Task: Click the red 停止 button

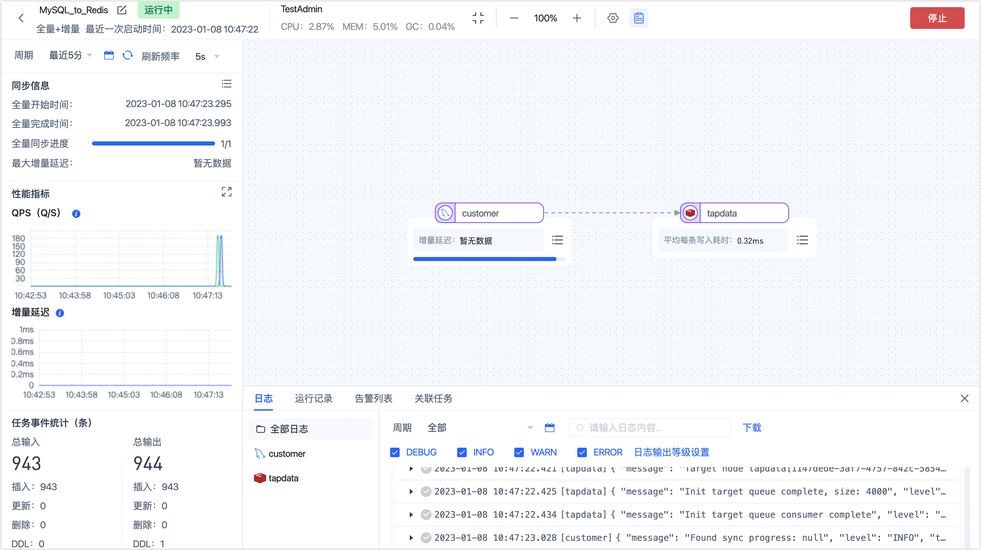Action: point(936,18)
